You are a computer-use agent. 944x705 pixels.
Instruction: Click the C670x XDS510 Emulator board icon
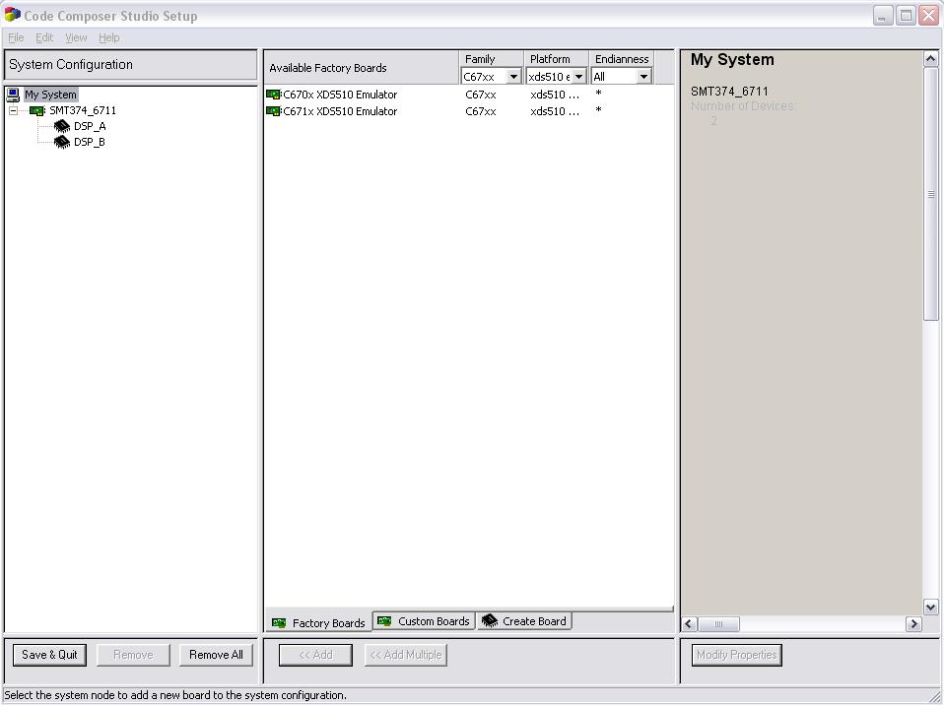click(x=274, y=95)
